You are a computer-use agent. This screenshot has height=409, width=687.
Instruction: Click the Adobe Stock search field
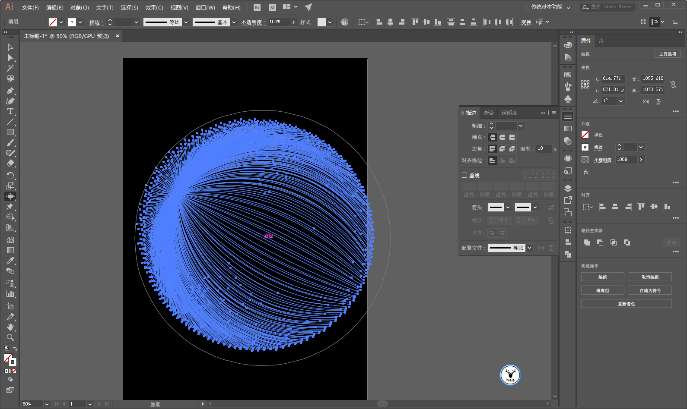[x=609, y=7]
